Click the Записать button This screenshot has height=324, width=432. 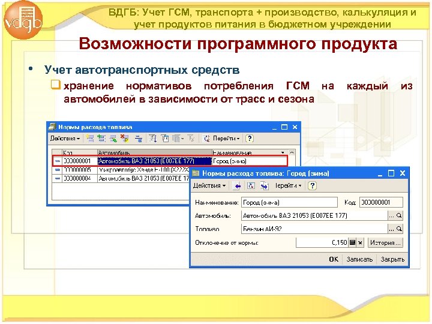(359, 259)
